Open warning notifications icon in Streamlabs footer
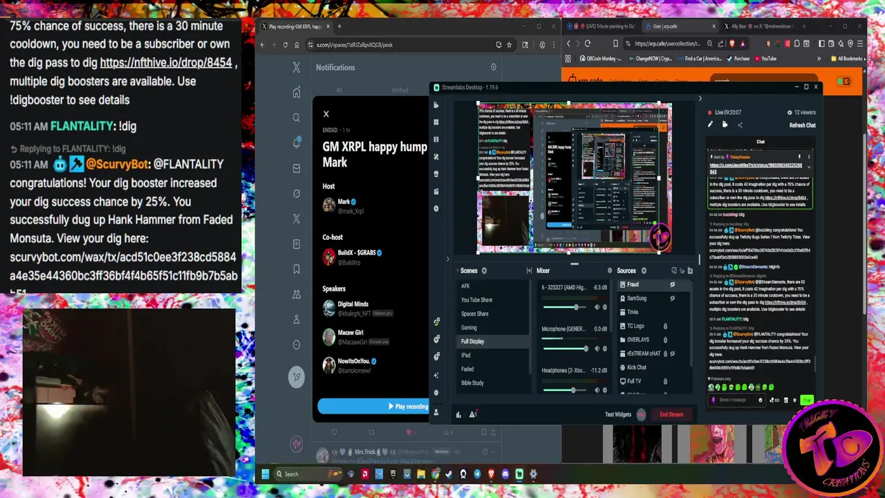 [473, 414]
